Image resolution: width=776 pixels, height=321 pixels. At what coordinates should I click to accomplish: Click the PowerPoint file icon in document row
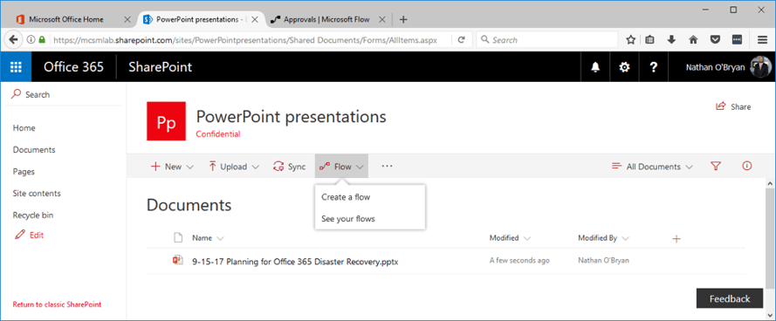(178, 261)
